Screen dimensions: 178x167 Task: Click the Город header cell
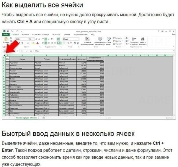22,59
